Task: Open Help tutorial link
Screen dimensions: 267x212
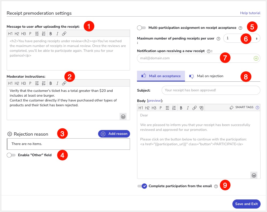Action: pyautogui.click(x=250, y=13)
